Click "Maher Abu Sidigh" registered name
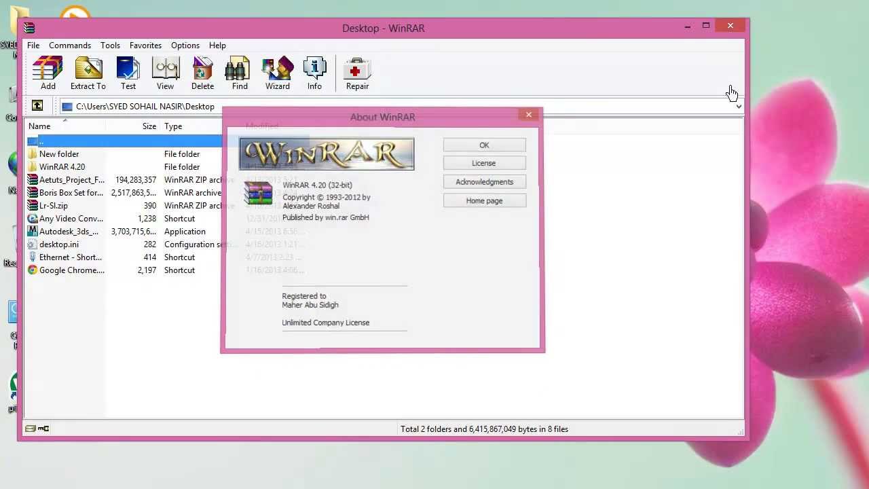Image resolution: width=869 pixels, height=489 pixels. (310, 305)
